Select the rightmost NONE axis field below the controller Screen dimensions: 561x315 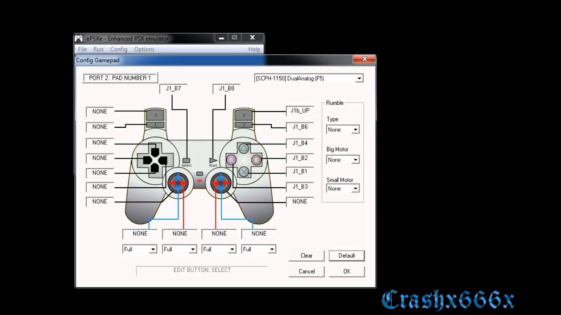pos(259,234)
